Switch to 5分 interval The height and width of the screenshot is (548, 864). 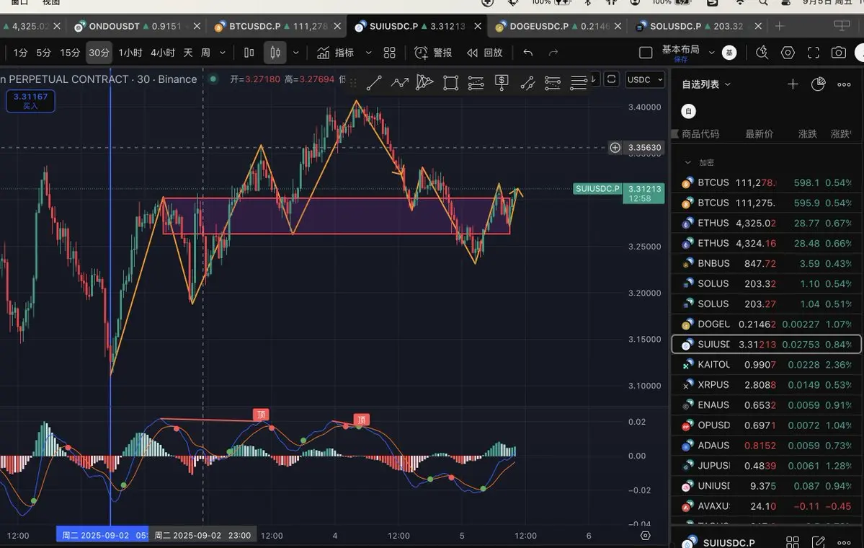click(43, 53)
